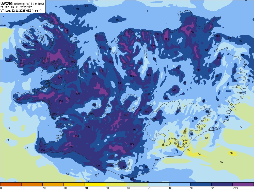
Task: Click the 'IT: Mið. 19. 11. 2025 21Z' line
Action: (x=16, y=7)
